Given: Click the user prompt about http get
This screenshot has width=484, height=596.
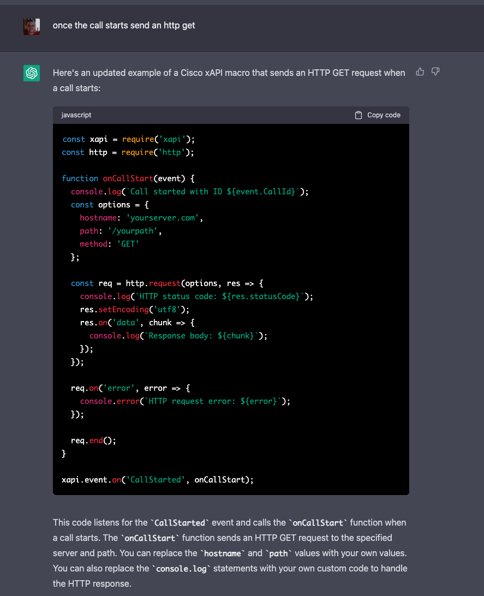Looking at the screenshot, I should (124, 26).
